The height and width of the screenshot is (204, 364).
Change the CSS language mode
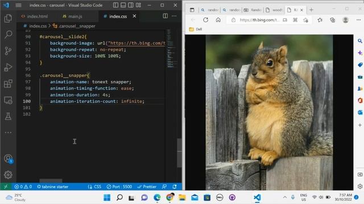tap(97, 186)
